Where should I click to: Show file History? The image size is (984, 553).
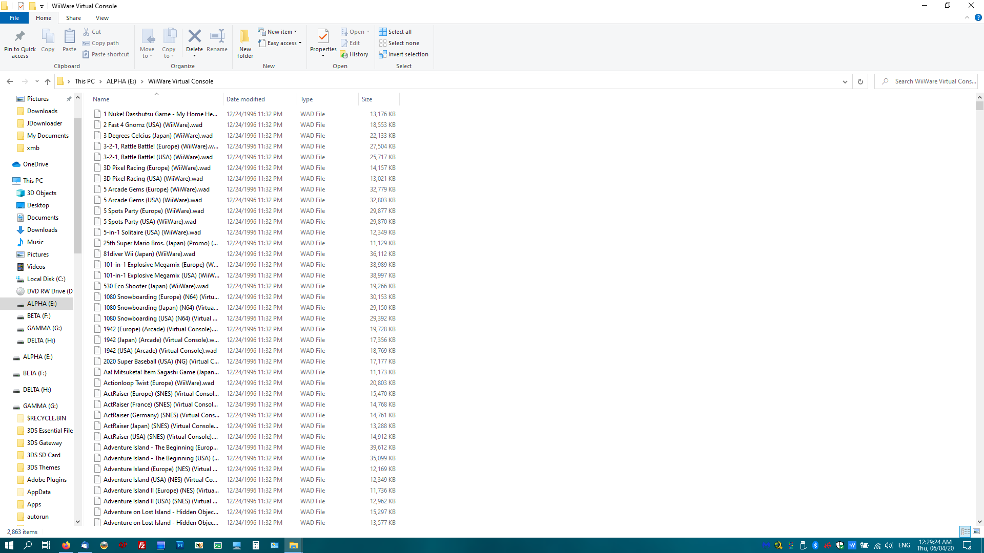coord(354,54)
